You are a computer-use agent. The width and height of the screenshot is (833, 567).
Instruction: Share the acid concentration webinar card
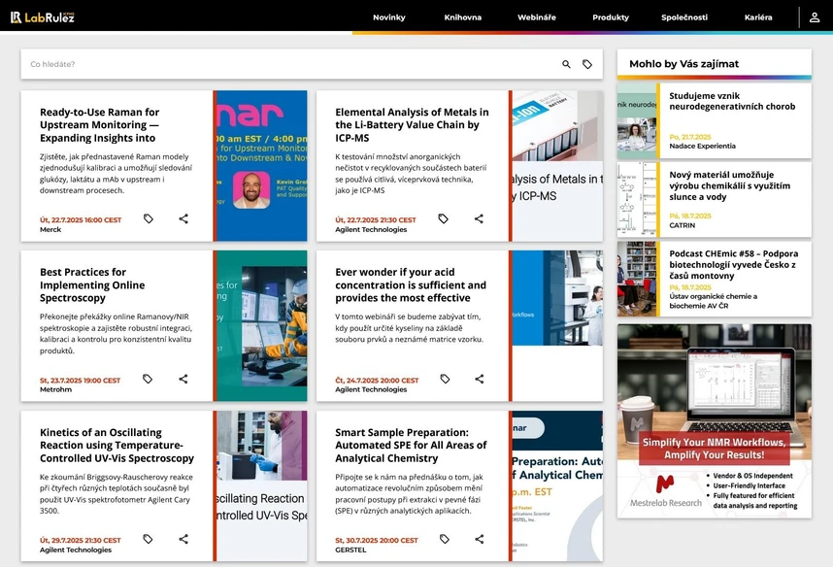(479, 379)
